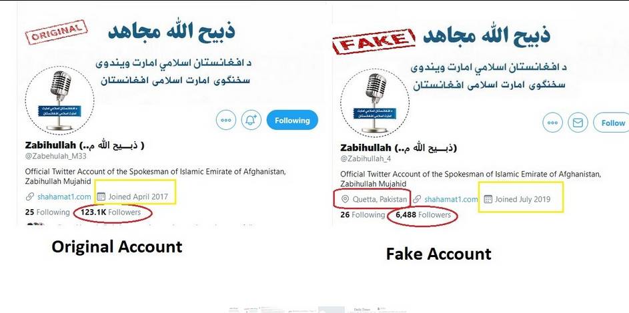Click the Following button on original account

[292, 120]
